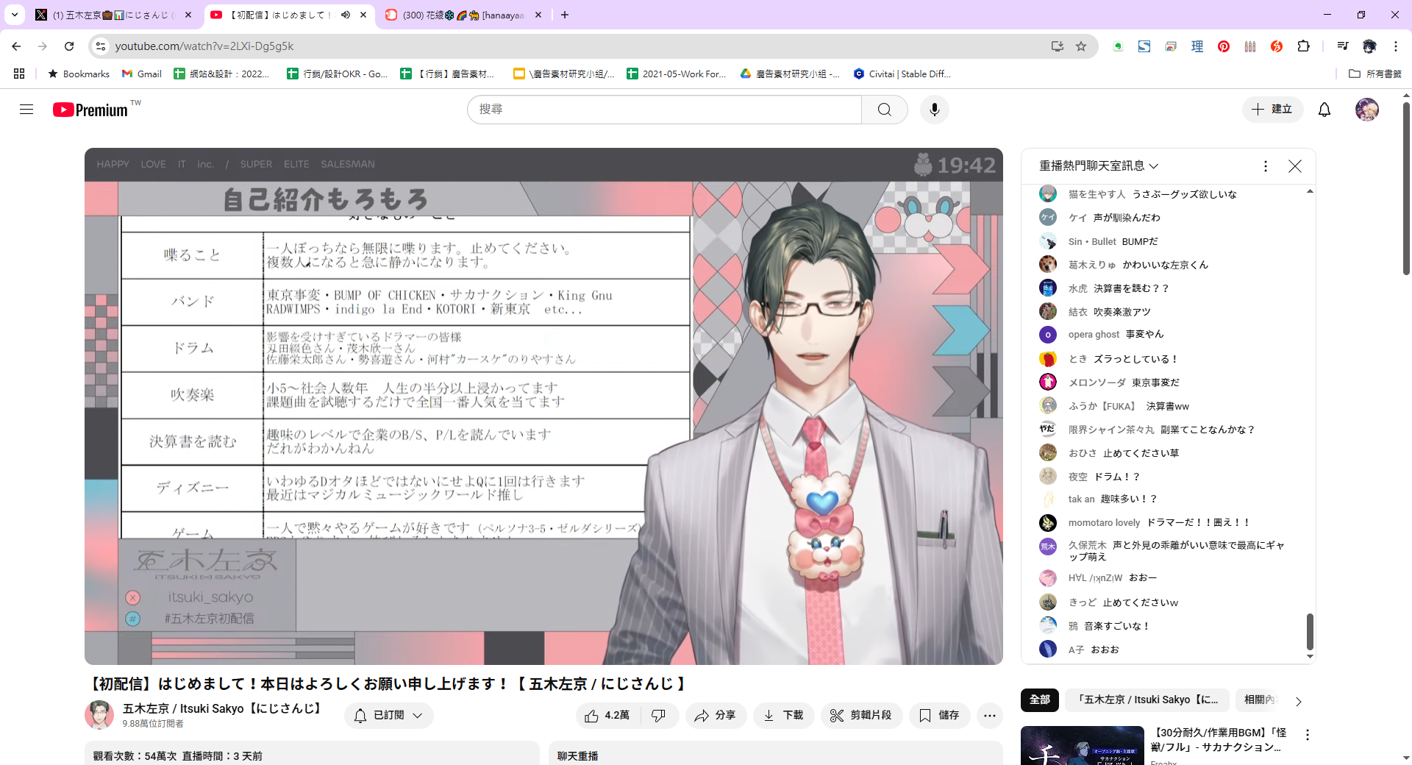Select the 全部 filter chip
This screenshot has height=765, width=1412.
pos(1040,700)
